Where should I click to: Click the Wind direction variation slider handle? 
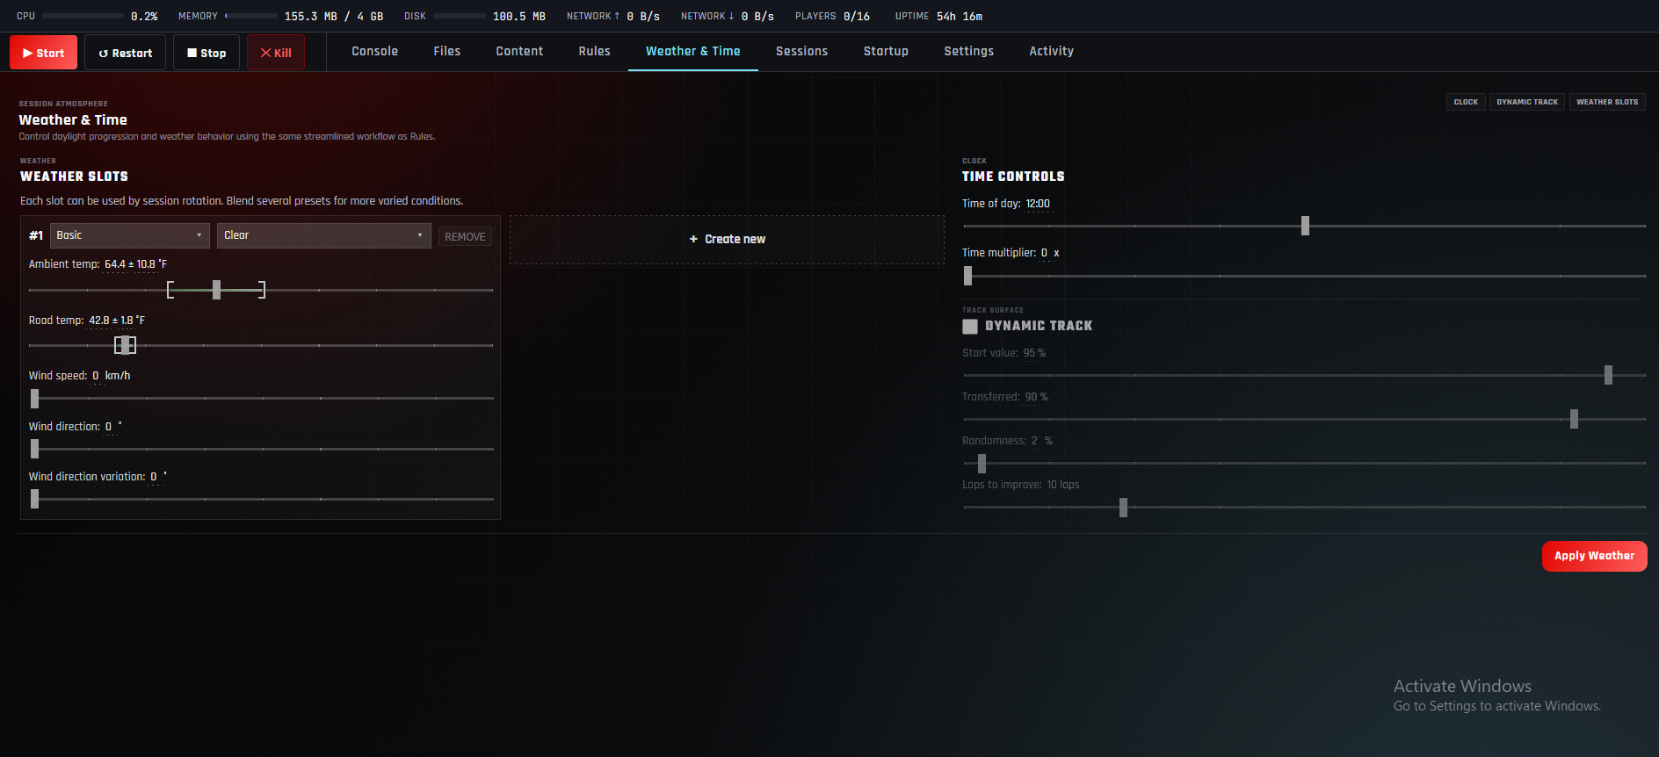34,499
